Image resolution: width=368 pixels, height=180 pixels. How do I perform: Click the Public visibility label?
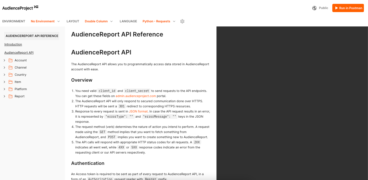(324, 8)
